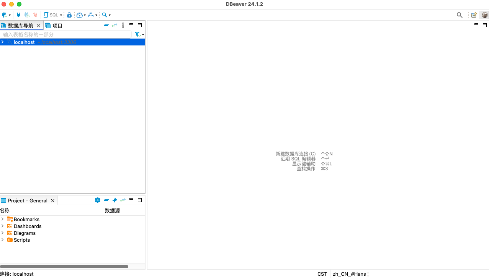Image resolution: width=489 pixels, height=278 pixels.
Task: Click the project settings gear icon
Action: pos(98,200)
